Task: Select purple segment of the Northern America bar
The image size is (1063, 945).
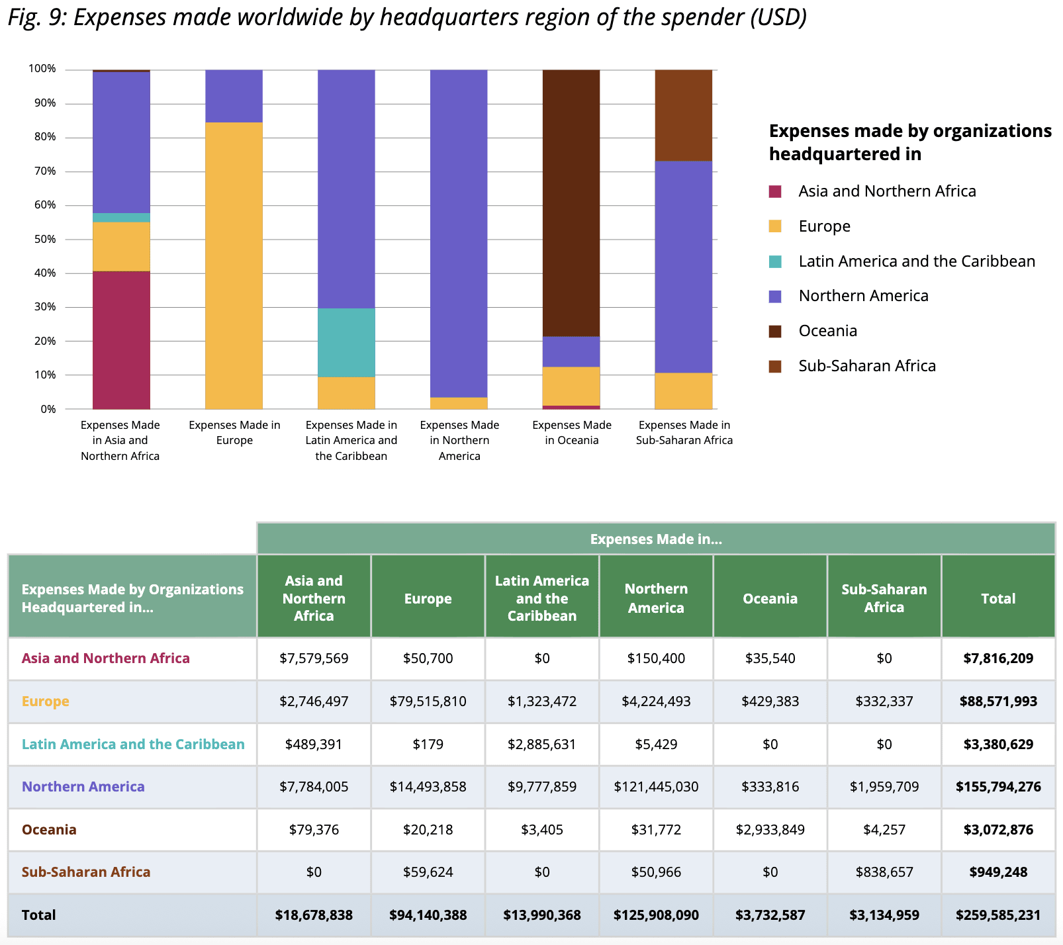Action: pos(459,232)
